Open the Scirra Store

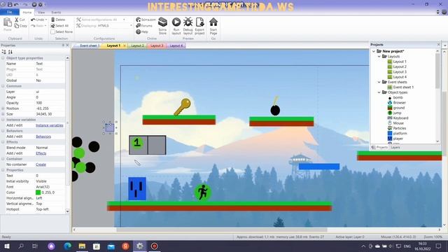tap(162, 22)
